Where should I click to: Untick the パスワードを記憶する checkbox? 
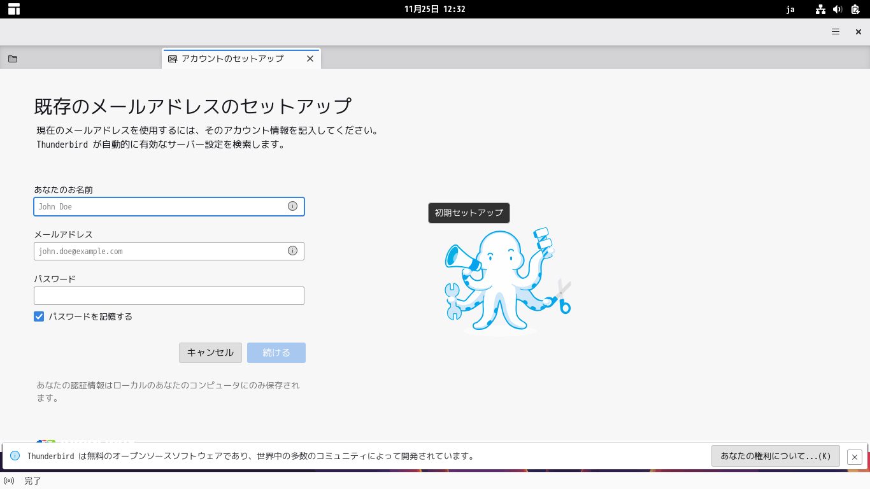[x=39, y=316]
